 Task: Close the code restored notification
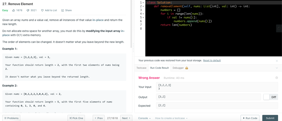pyautogui.click(x=277, y=61)
